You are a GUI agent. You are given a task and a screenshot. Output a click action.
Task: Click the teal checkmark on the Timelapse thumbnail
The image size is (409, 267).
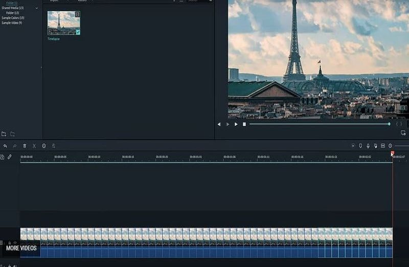(78, 32)
